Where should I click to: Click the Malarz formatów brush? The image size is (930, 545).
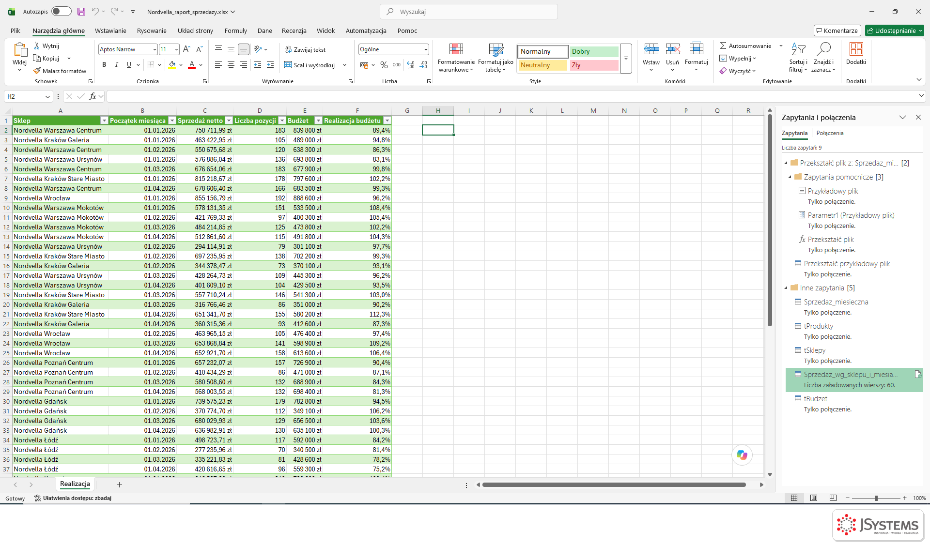coord(37,71)
